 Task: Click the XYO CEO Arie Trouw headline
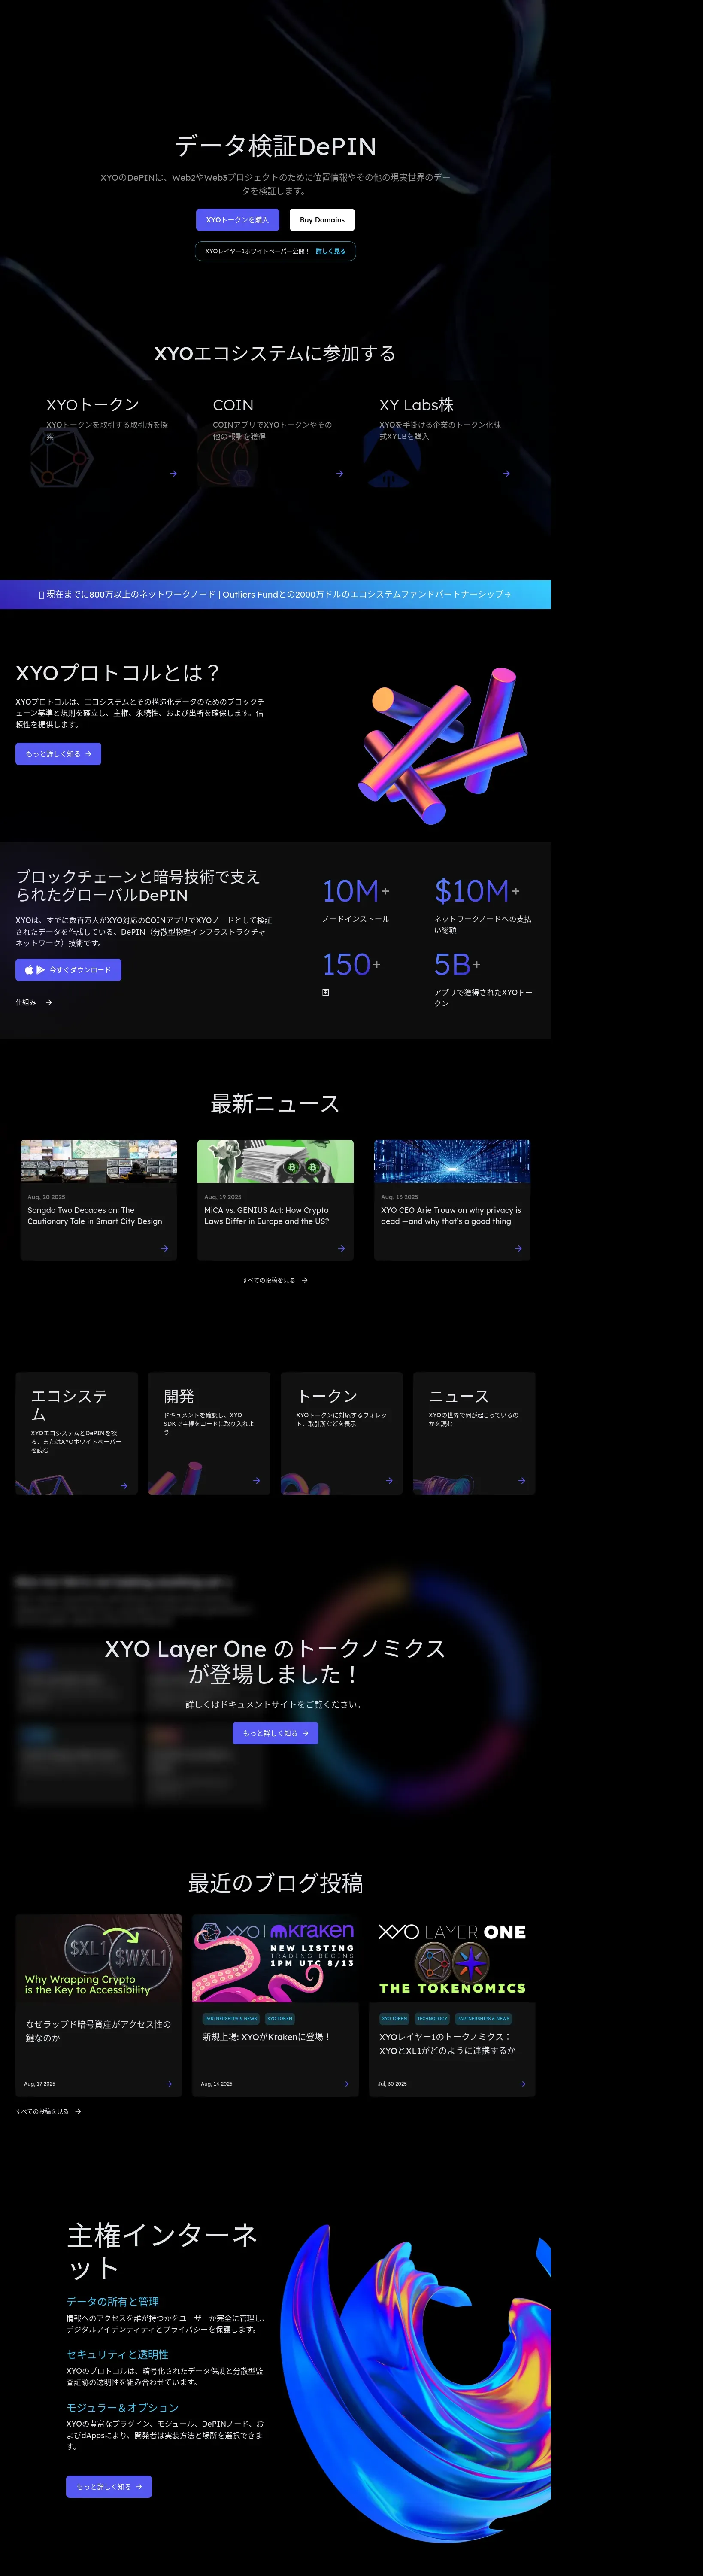(451, 1215)
